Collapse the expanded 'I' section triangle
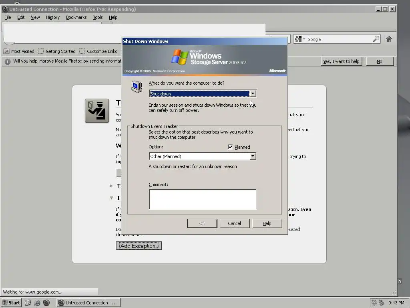This screenshot has height=308, width=410. (111, 198)
